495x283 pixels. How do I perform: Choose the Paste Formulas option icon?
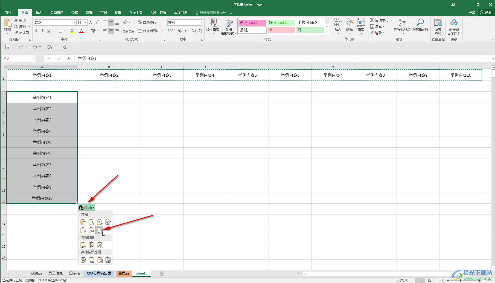click(x=92, y=222)
